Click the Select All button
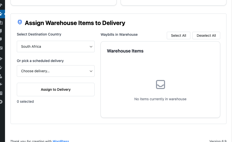This screenshot has width=232, height=142. click(178, 35)
